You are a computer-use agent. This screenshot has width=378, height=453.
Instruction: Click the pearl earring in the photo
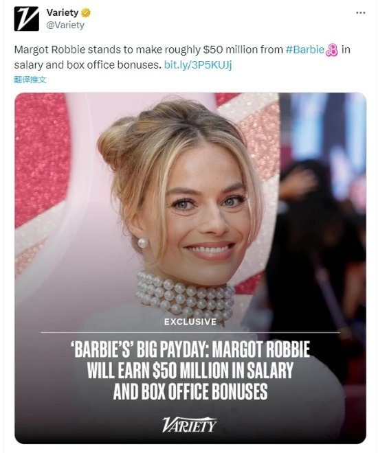pyautogui.click(x=142, y=243)
